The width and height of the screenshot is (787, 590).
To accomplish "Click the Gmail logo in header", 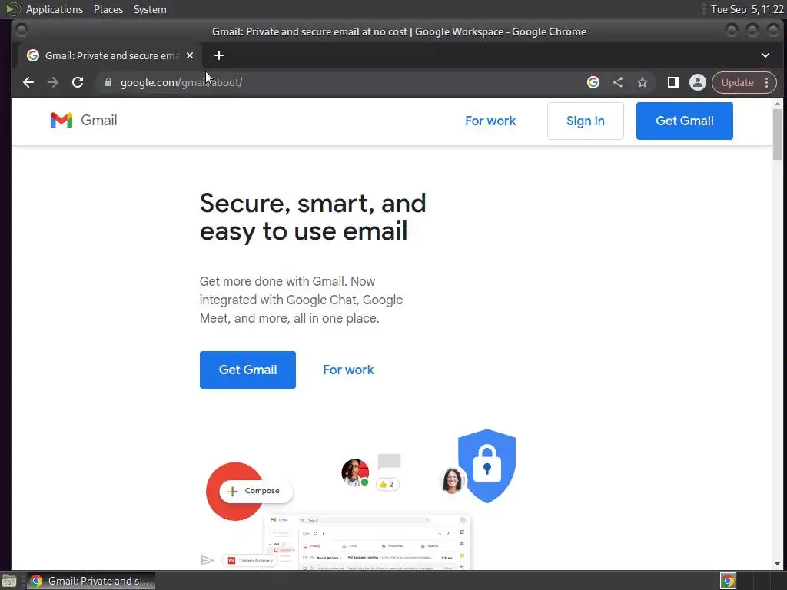I will click(84, 121).
